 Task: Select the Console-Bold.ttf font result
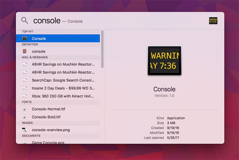(x=58, y=117)
